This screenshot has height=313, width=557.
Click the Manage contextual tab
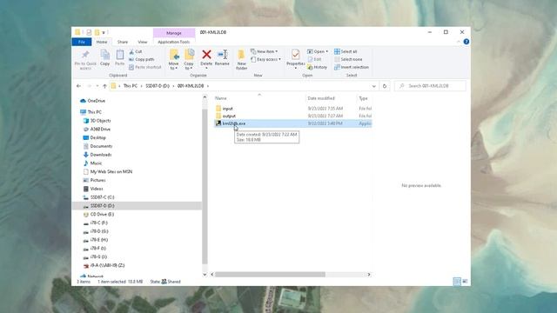[x=174, y=33]
